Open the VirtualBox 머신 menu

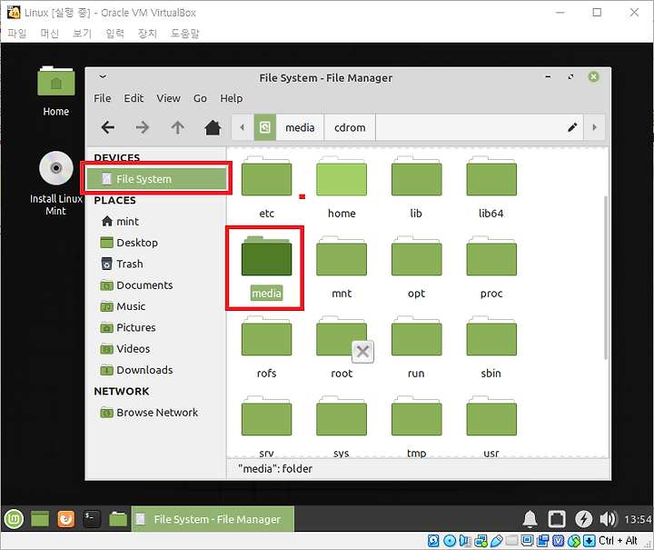click(x=49, y=33)
